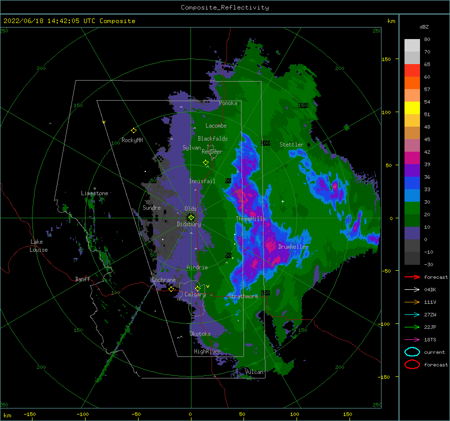Click the orange 111V arrow in the legend
450x421 pixels.
pos(412,302)
